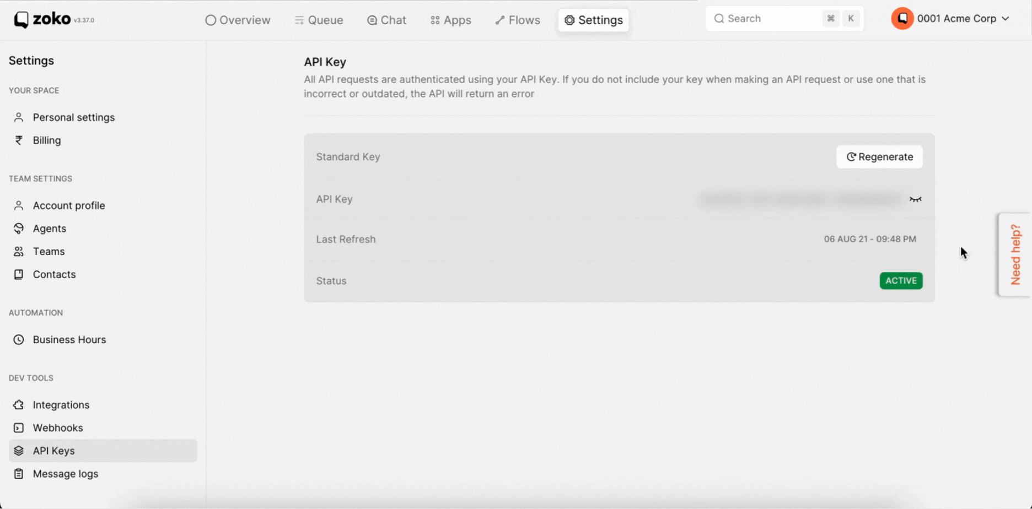This screenshot has width=1032, height=509.
Task: Click the Standard Key label
Action: (x=348, y=157)
